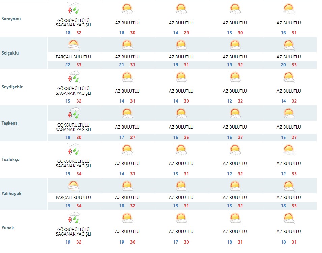This screenshot has width=322, height=253.
Task: Click the Sarayönü district name
Action: pos(11,19)
